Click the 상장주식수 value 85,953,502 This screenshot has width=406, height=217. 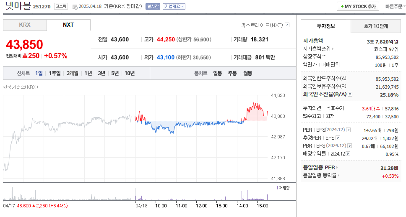pos(387,57)
